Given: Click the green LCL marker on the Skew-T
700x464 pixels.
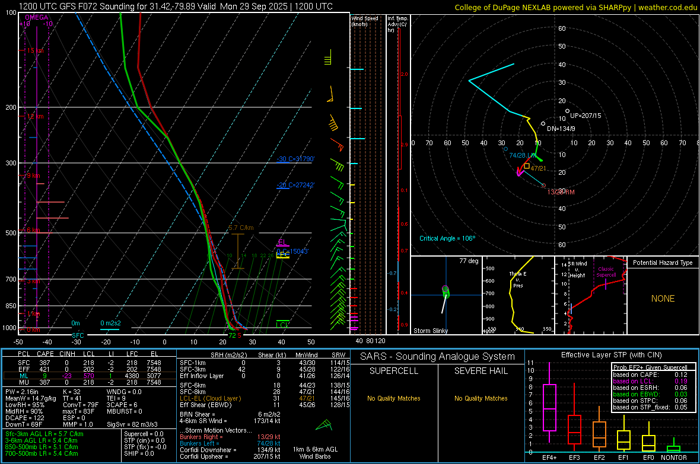Looking at the screenshot, I should pyautogui.click(x=282, y=325).
